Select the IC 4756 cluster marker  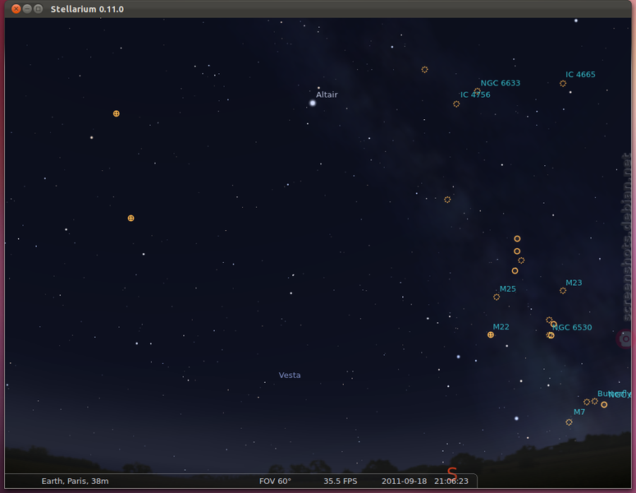[456, 104]
